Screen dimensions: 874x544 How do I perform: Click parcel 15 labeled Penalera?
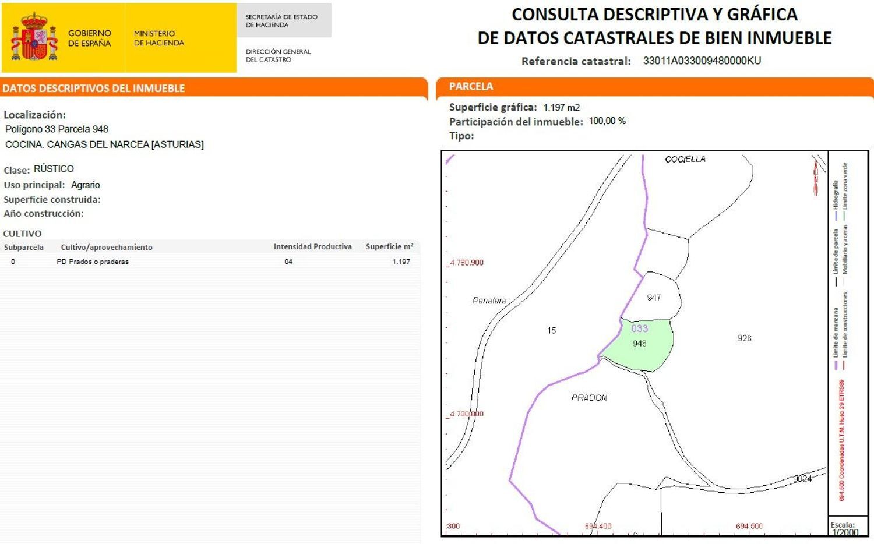(551, 331)
